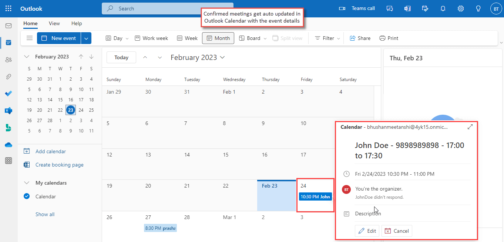Open the 10:30 PM John event

pyautogui.click(x=315, y=197)
